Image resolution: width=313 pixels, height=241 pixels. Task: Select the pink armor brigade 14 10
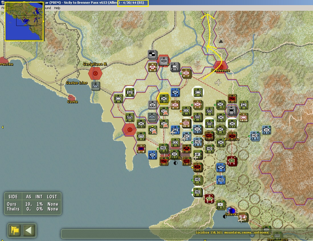point(243,117)
